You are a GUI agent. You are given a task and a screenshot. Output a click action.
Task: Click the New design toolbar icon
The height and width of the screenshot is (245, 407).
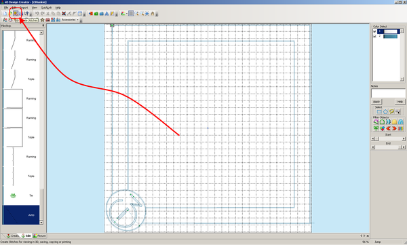pos(5,14)
